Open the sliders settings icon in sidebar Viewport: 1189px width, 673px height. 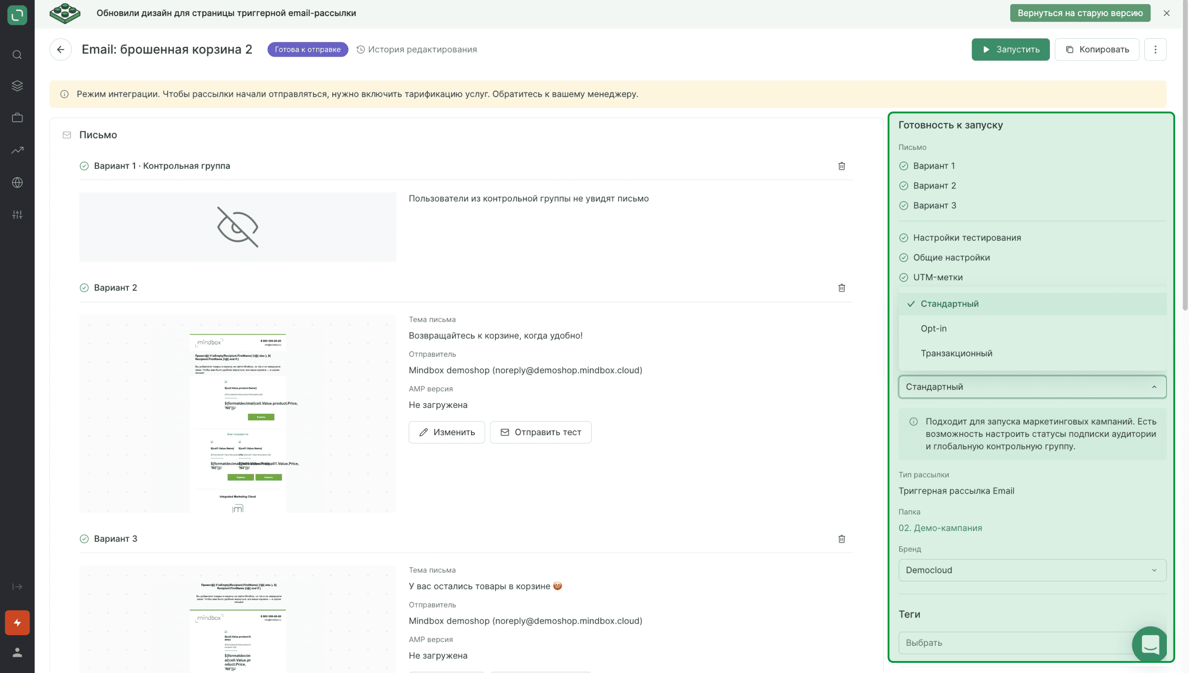[x=17, y=214]
